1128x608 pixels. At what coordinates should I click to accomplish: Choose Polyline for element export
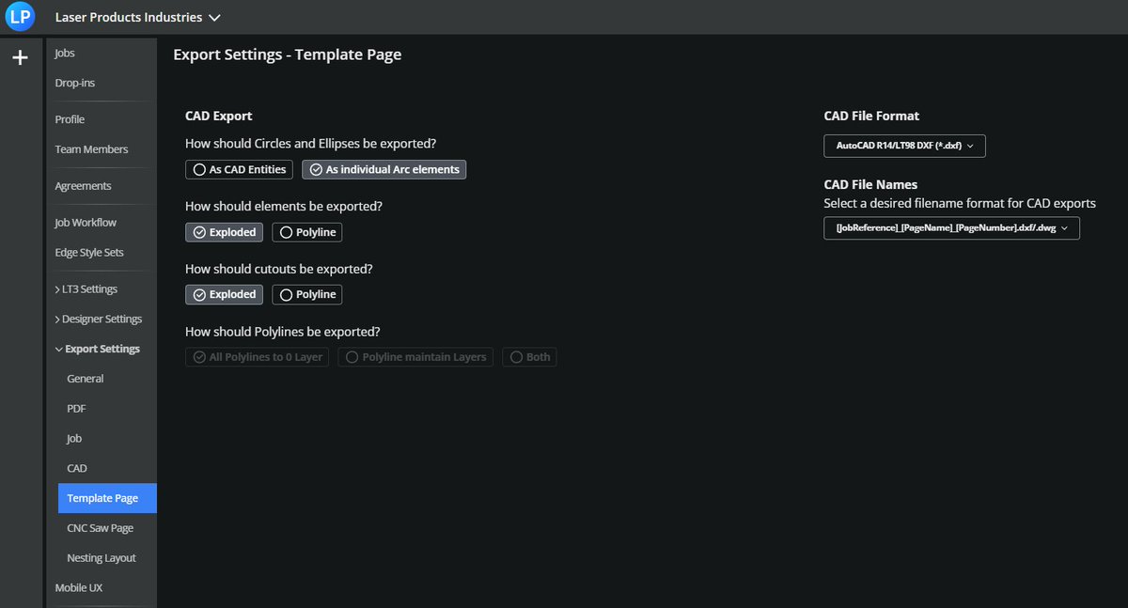click(307, 232)
